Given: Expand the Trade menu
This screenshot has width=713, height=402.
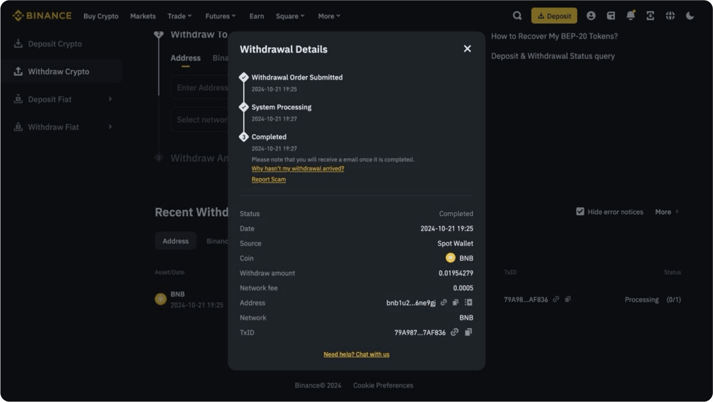Looking at the screenshot, I should pos(180,16).
